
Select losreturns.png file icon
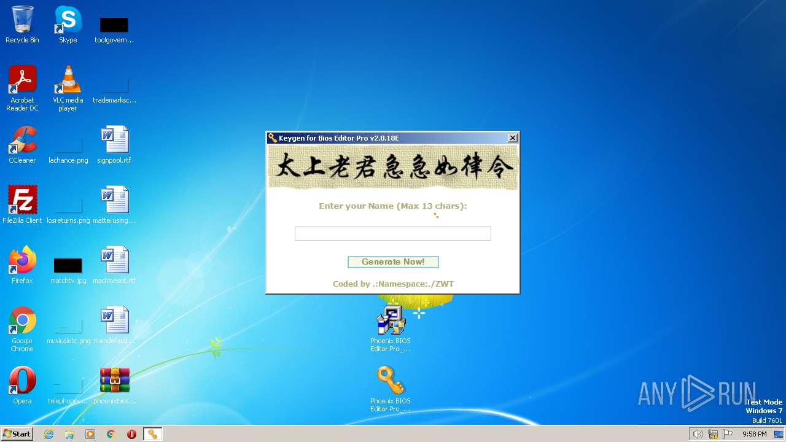[x=68, y=210]
